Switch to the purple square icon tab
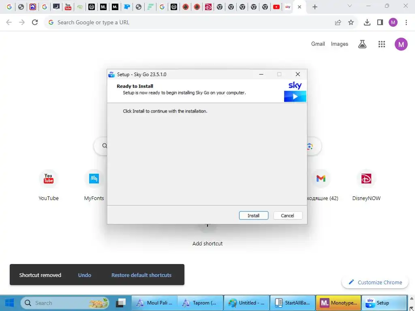The image size is (415, 311). point(33,7)
